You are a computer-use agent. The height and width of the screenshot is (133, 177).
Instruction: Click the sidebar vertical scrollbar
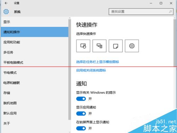(x=70, y=70)
